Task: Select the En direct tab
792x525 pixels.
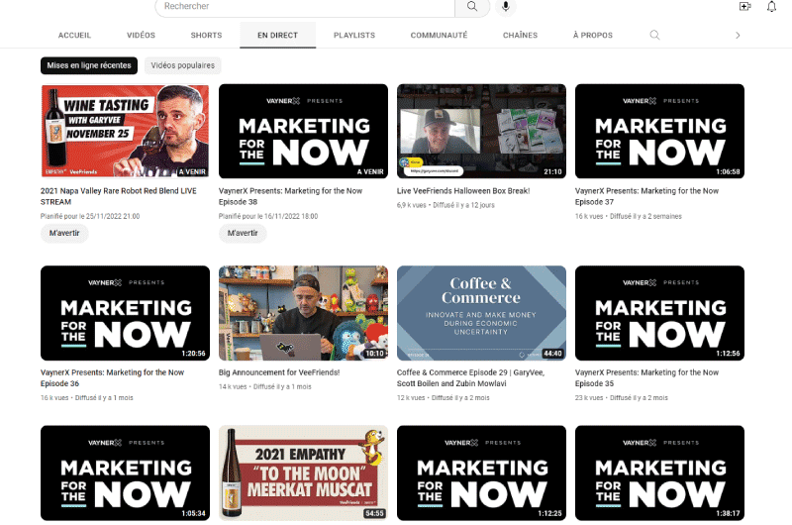Action: tap(278, 36)
